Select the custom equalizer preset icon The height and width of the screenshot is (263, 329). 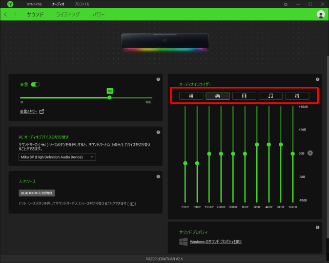tap(297, 96)
